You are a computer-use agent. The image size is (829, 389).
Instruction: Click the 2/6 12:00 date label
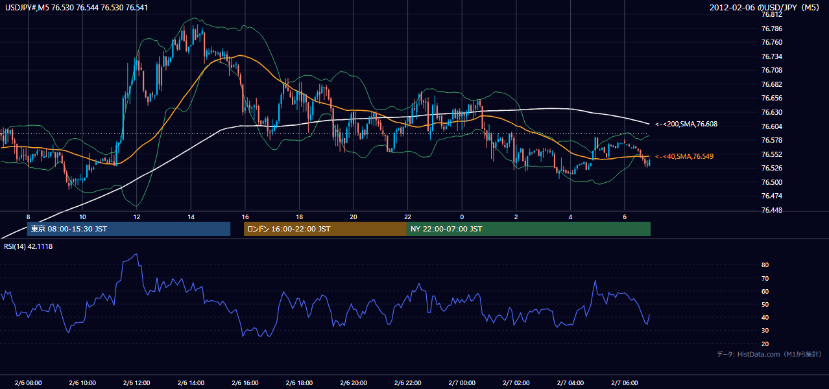coord(137,383)
